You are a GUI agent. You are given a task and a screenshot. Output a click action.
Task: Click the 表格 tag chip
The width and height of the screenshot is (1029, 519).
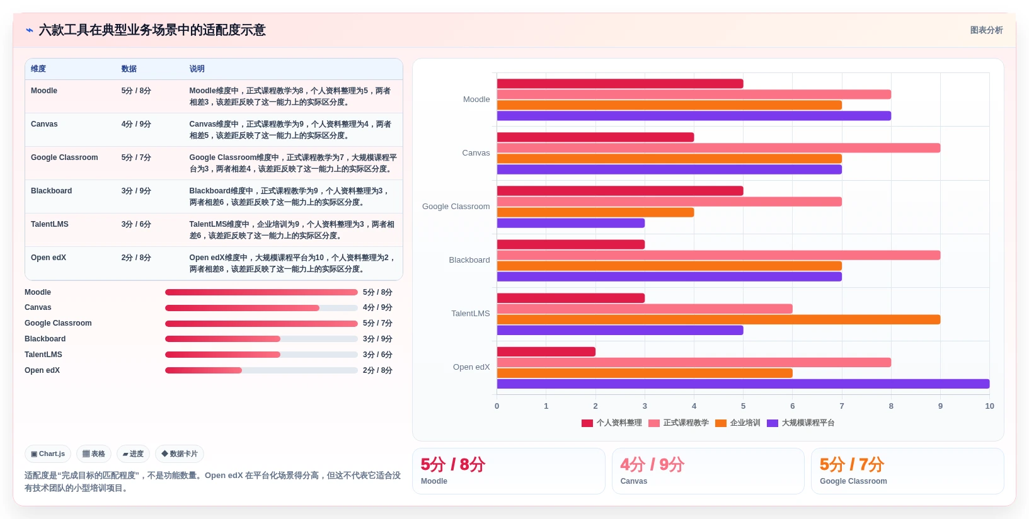coord(94,453)
